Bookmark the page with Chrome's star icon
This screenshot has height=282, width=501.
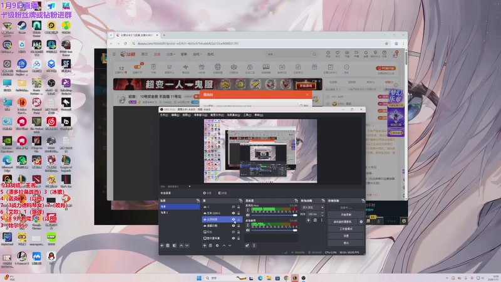386,43
